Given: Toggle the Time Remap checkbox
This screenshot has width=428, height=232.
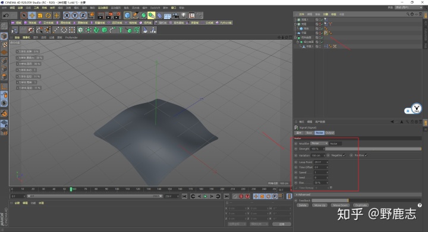Looking at the screenshot, I should [x=331, y=187].
